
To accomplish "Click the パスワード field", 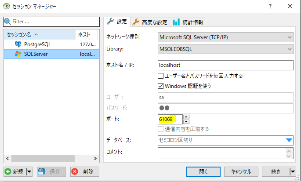I will (225, 108).
